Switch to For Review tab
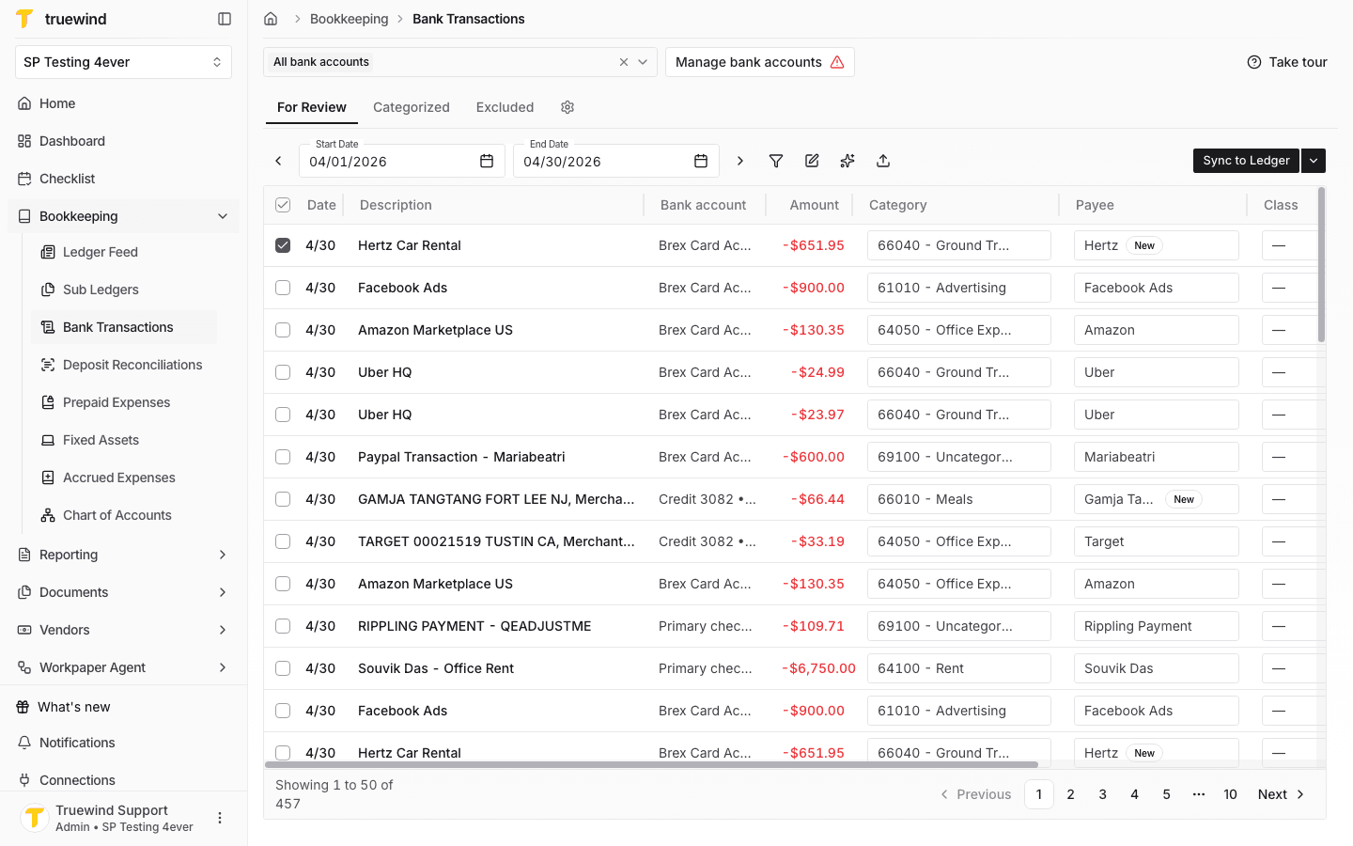Image resolution: width=1353 pixels, height=846 pixels. pyautogui.click(x=312, y=107)
